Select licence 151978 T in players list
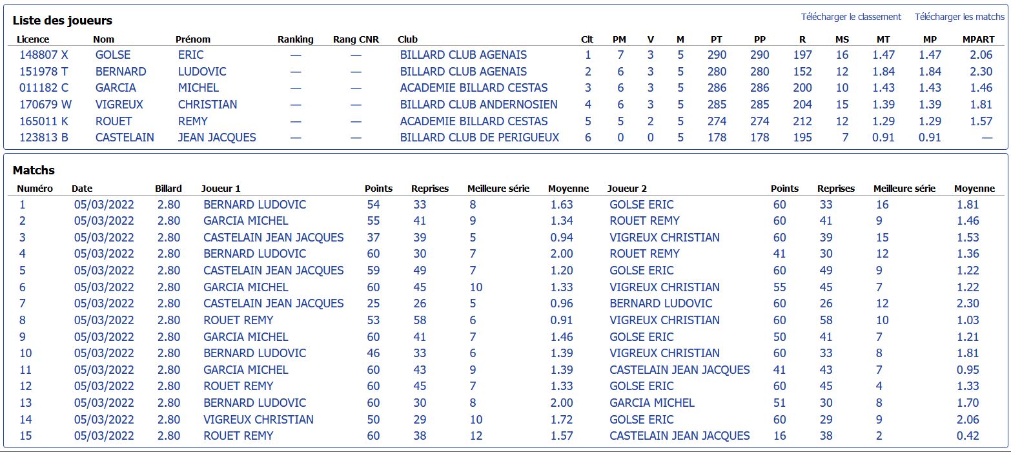Viewport: 1011px width, 452px height. point(44,72)
